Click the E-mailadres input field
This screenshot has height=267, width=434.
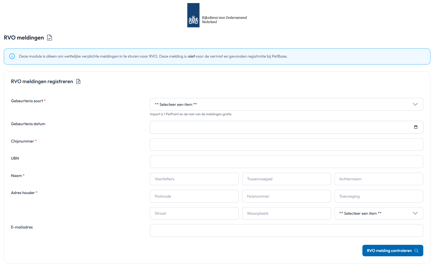286,231
